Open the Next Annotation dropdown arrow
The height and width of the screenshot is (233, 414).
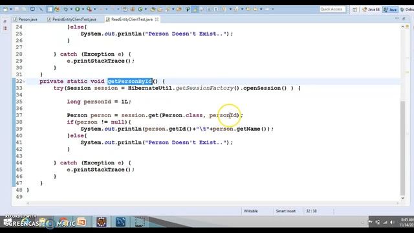click(x=230, y=9)
